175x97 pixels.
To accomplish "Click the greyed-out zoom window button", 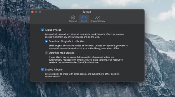I will coord(40,12).
